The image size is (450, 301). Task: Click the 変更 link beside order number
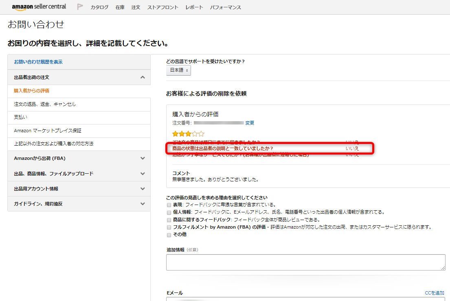tap(250, 123)
